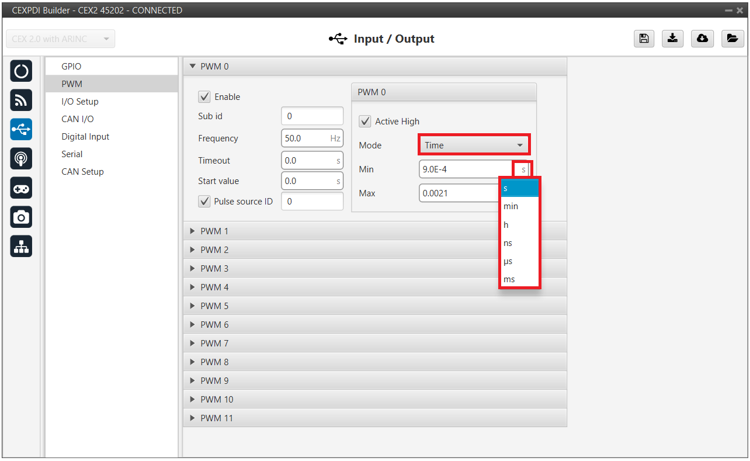Click the download-to-tray icon in top toolbar
This screenshot has height=461, width=750.
(673, 39)
